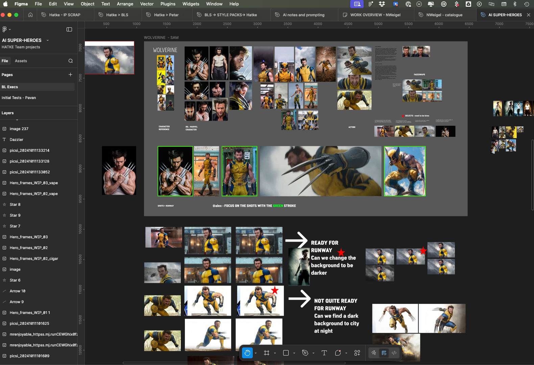This screenshot has width=534, height=365.
Task: Select the Arrow 10 layer
Action: point(39,291)
